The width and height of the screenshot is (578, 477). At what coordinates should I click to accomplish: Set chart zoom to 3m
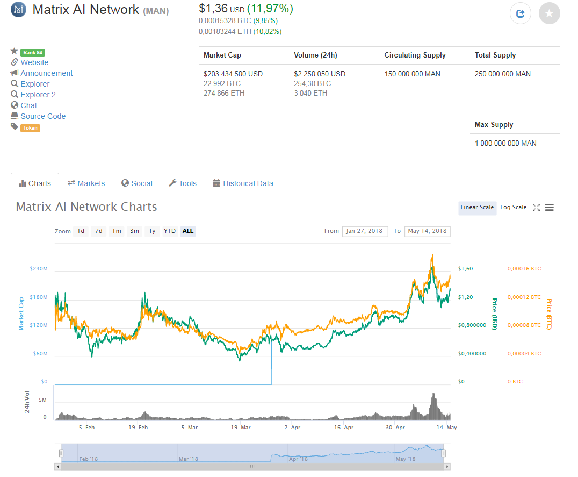coord(134,231)
